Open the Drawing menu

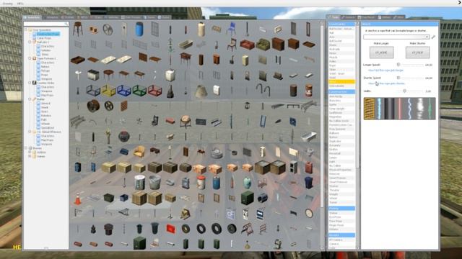point(8,4)
